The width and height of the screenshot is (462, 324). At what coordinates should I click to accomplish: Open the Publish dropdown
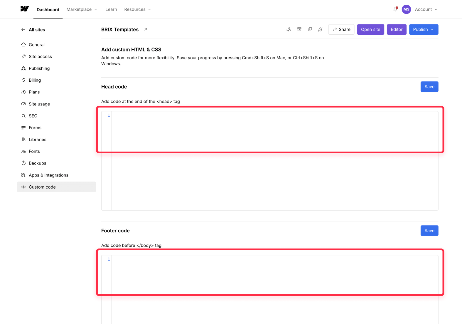pyautogui.click(x=424, y=29)
